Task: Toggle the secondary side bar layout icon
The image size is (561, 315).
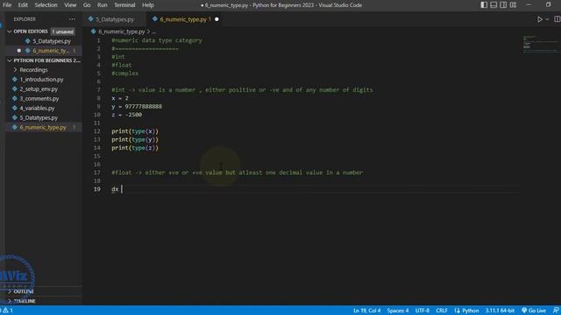Action: (x=503, y=5)
